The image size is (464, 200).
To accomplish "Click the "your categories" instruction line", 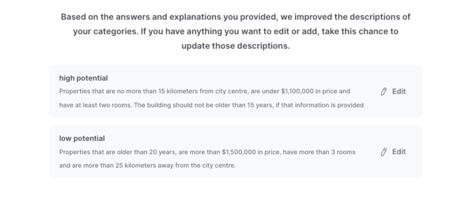I will coord(235,32).
